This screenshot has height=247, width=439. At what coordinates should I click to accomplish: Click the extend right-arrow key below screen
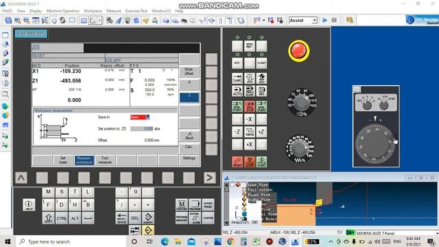(x=209, y=178)
